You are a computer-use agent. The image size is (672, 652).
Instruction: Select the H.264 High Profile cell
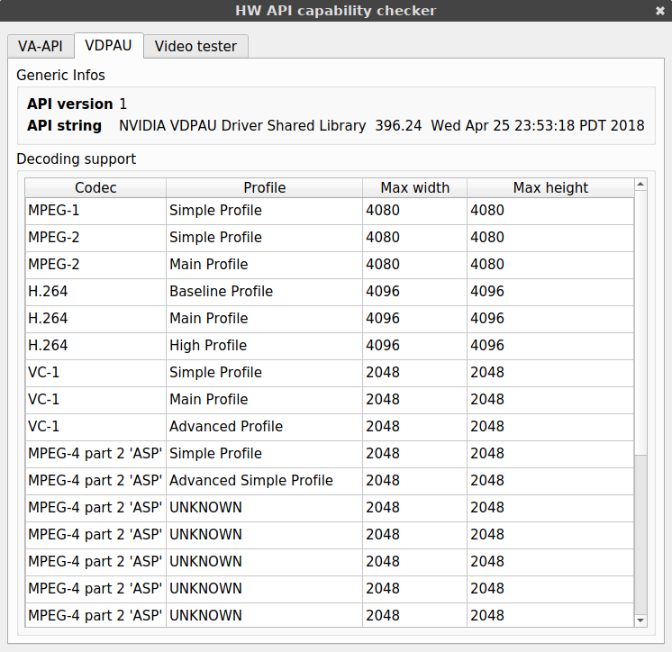[x=265, y=345]
